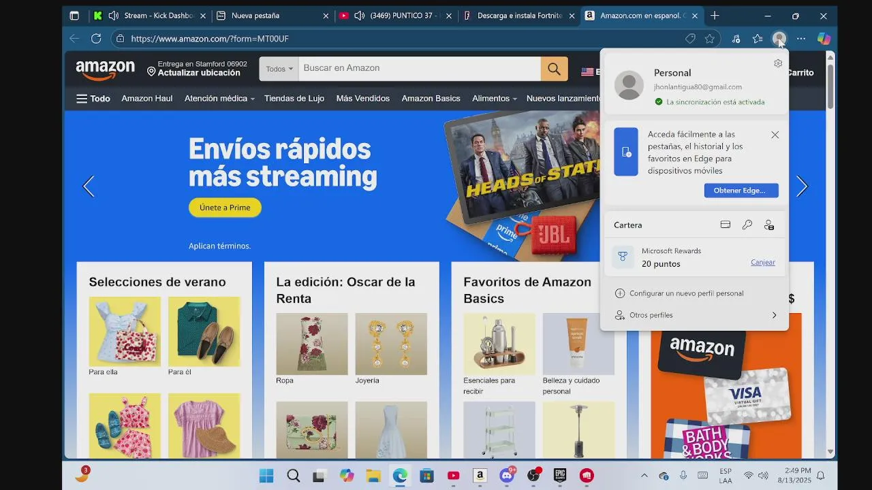
Task: Open the Todos search category dropdown
Action: click(x=279, y=69)
